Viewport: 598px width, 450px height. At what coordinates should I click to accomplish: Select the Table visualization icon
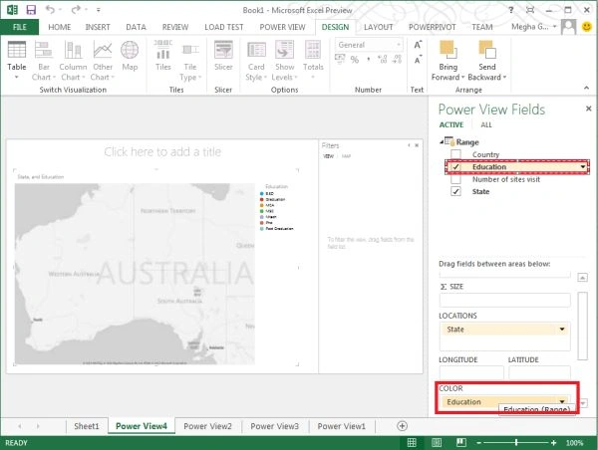pyautogui.click(x=17, y=50)
